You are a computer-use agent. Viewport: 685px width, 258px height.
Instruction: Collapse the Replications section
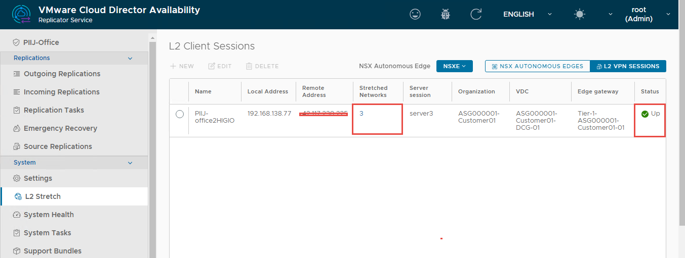point(130,58)
